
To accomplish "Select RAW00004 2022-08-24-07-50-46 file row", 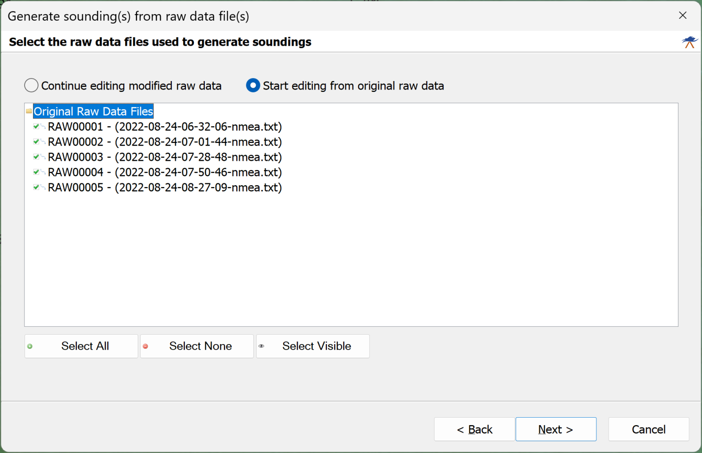I will pos(165,172).
